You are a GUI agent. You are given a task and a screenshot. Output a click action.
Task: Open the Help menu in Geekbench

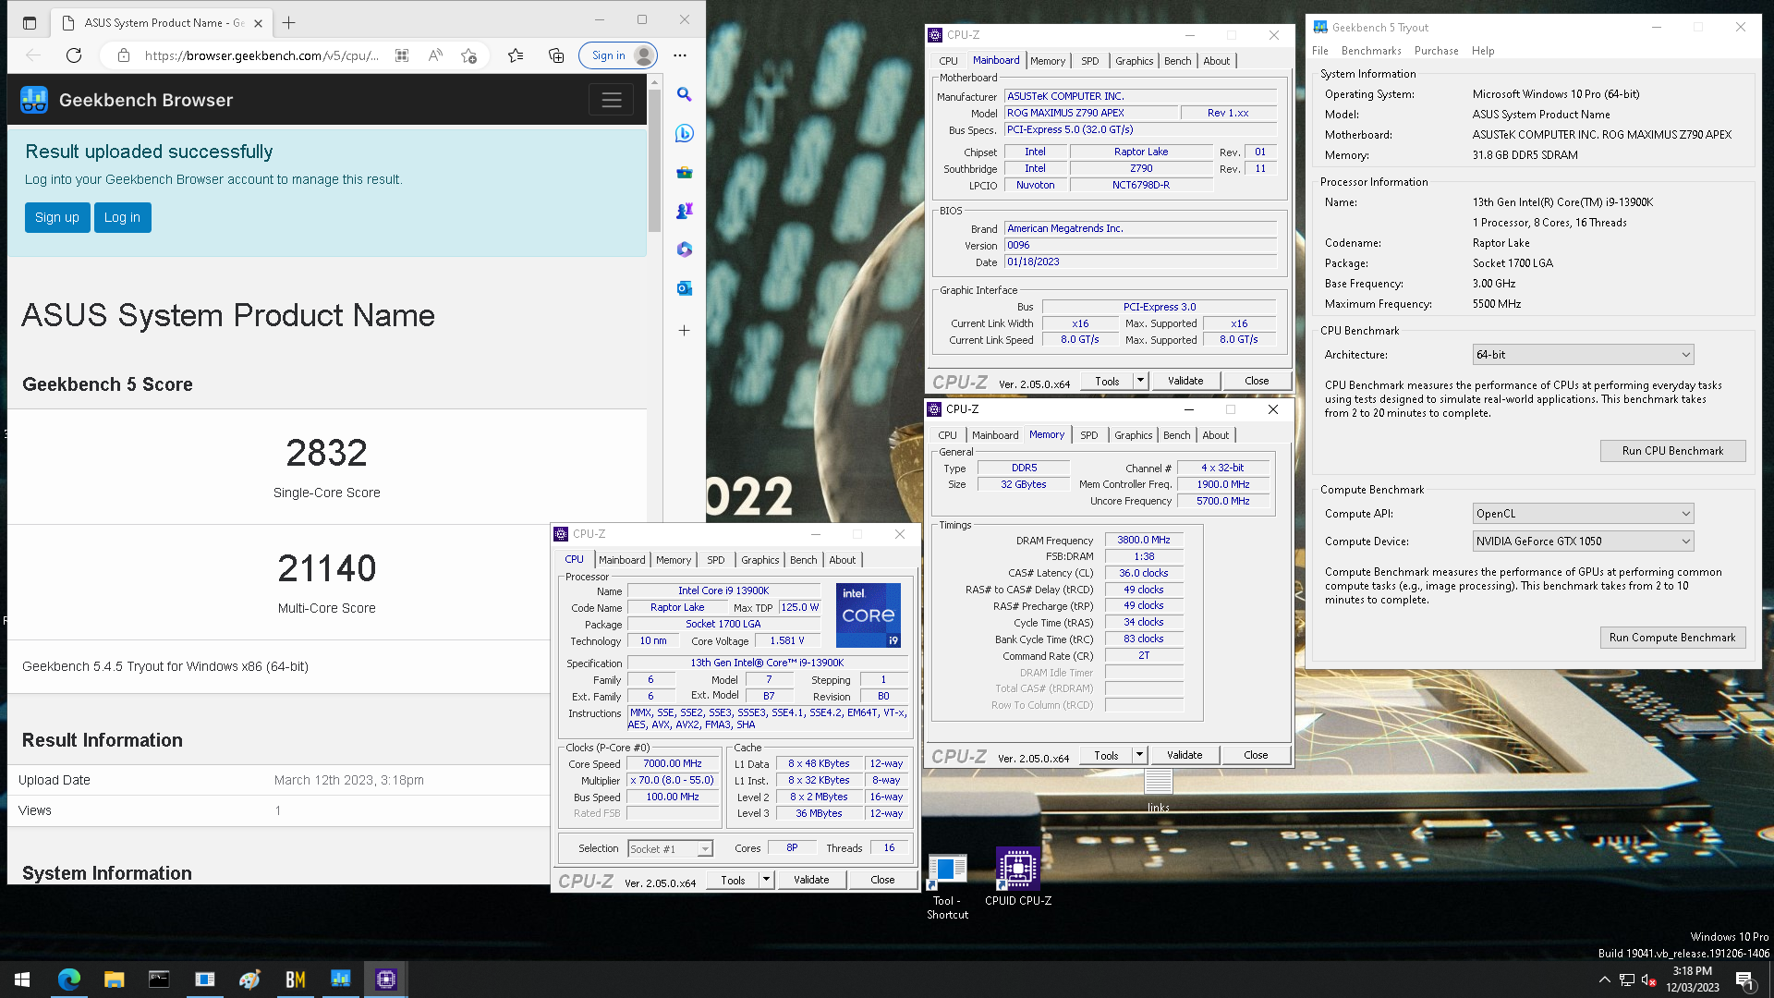click(x=1483, y=51)
